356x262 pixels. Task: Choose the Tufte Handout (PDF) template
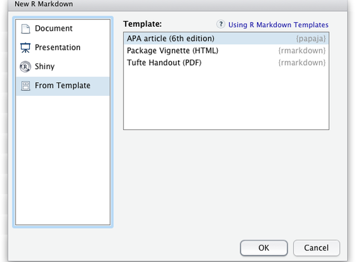click(164, 63)
